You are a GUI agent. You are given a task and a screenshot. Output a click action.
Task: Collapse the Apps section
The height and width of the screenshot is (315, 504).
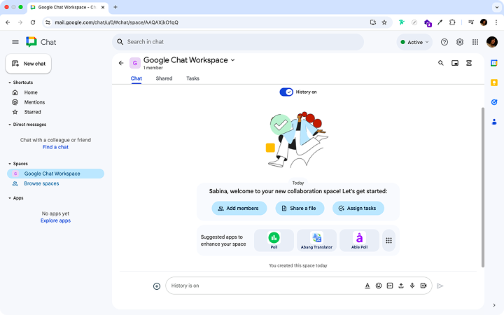click(x=10, y=198)
